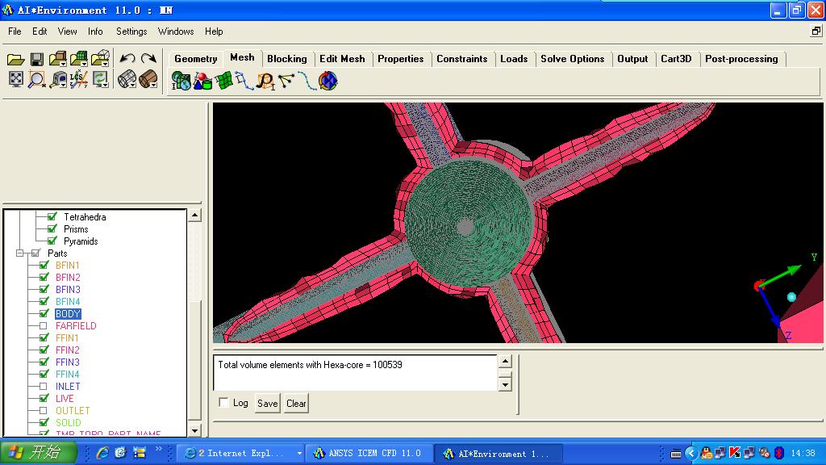
Task: Click the Save button for message log
Action: point(267,404)
